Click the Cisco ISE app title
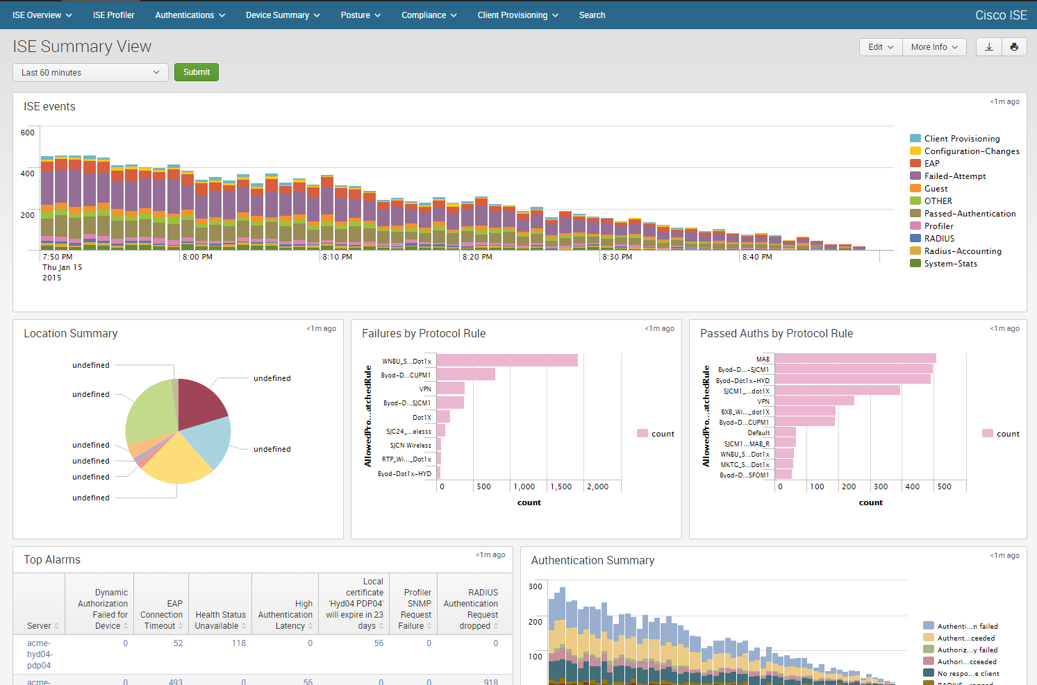This screenshot has width=1037, height=685. tap(1001, 15)
